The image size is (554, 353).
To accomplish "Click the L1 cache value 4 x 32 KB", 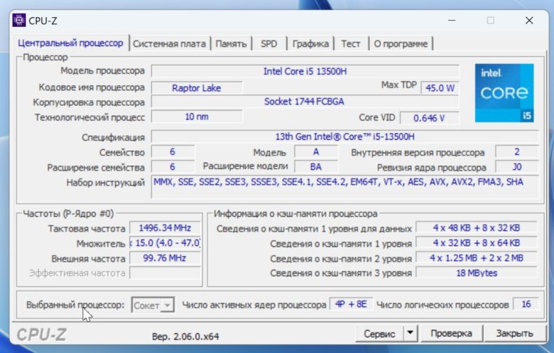I will (x=477, y=243).
